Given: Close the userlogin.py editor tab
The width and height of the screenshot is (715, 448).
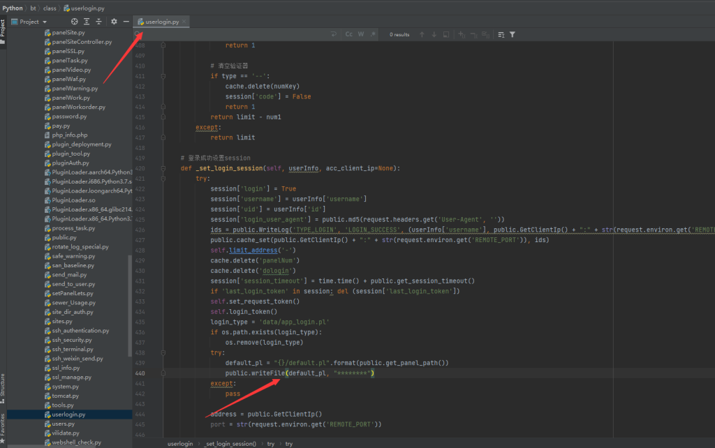Looking at the screenshot, I should pyautogui.click(x=184, y=22).
